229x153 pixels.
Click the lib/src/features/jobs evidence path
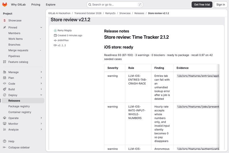pyautogui.click(x=198, y=107)
